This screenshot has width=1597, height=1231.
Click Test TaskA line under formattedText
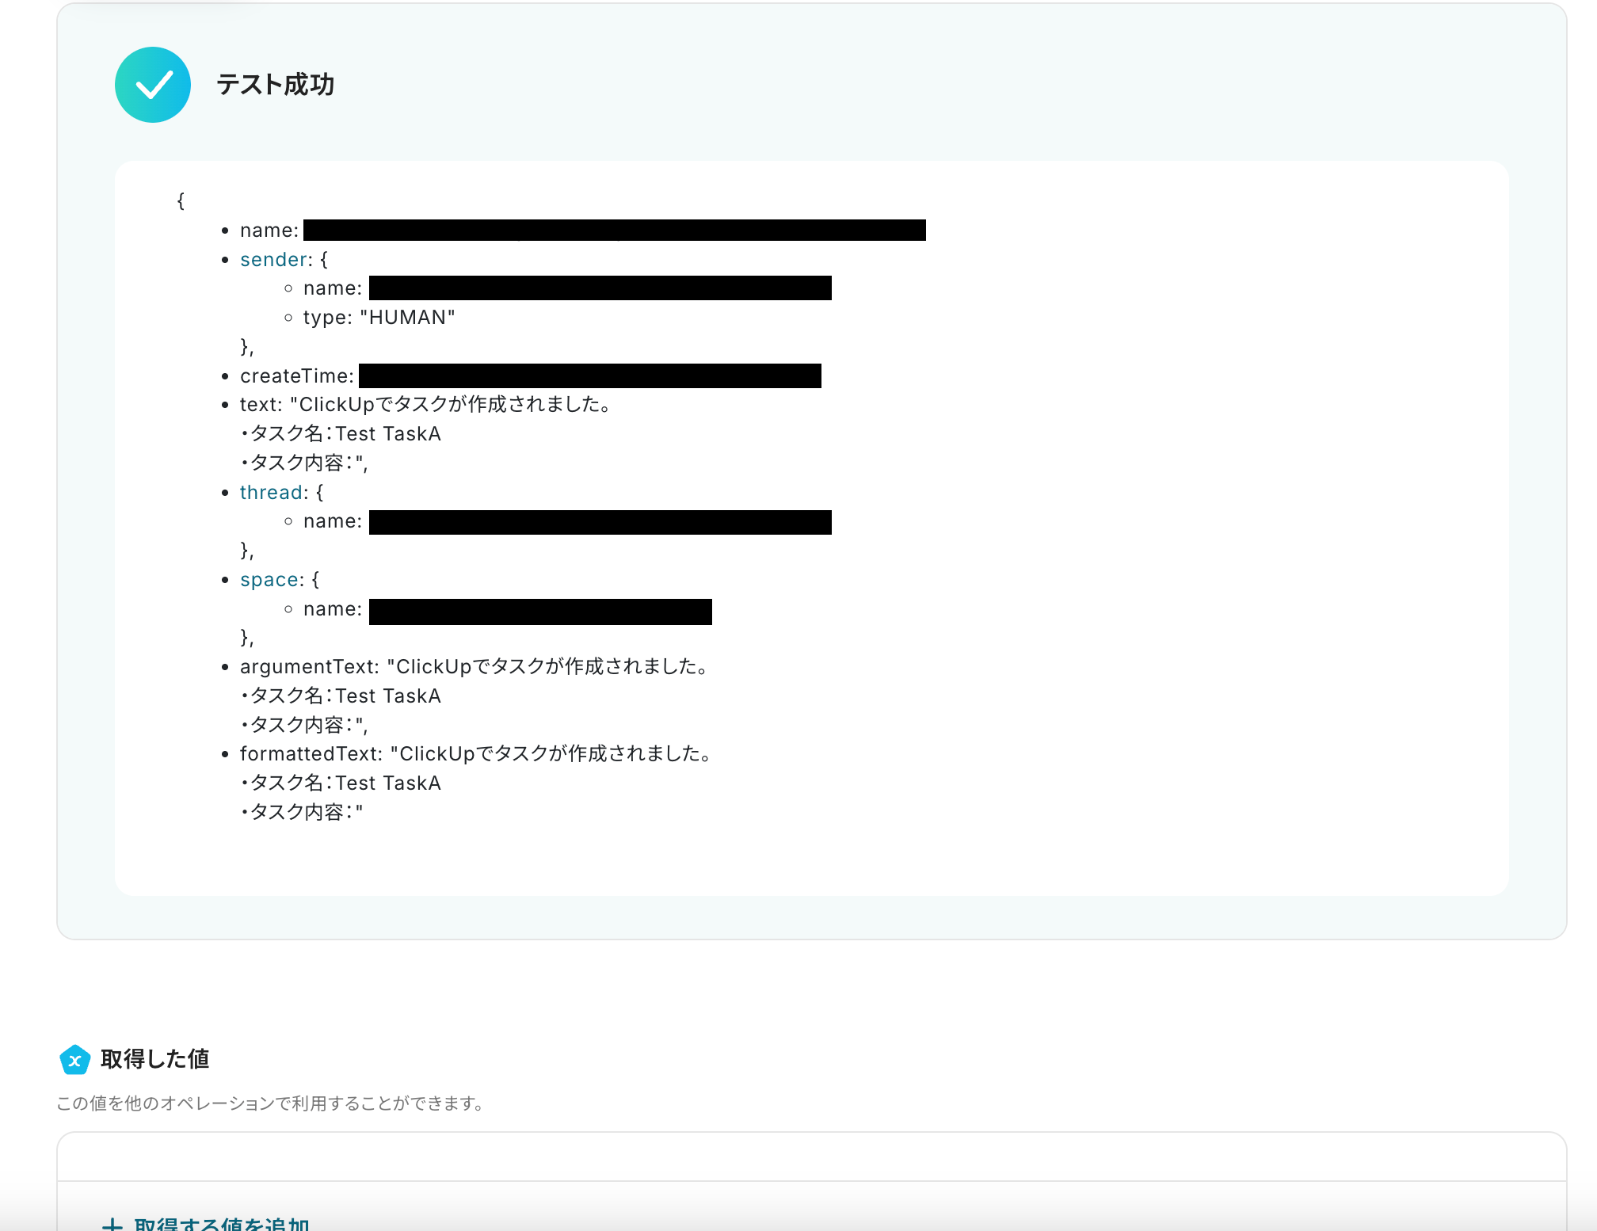(x=342, y=783)
